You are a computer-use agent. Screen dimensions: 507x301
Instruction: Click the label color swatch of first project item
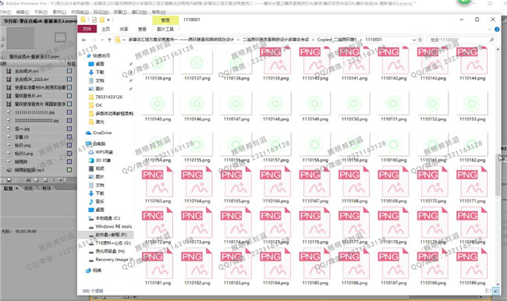pyautogui.click(x=69, y=71)
